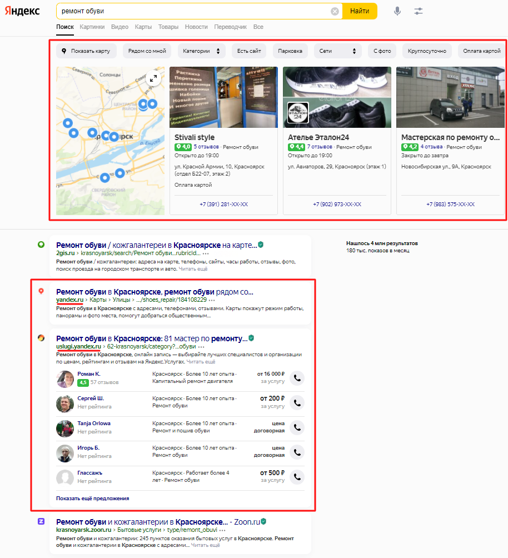
Task: Open the Категории dropdown
Action: 202,51
